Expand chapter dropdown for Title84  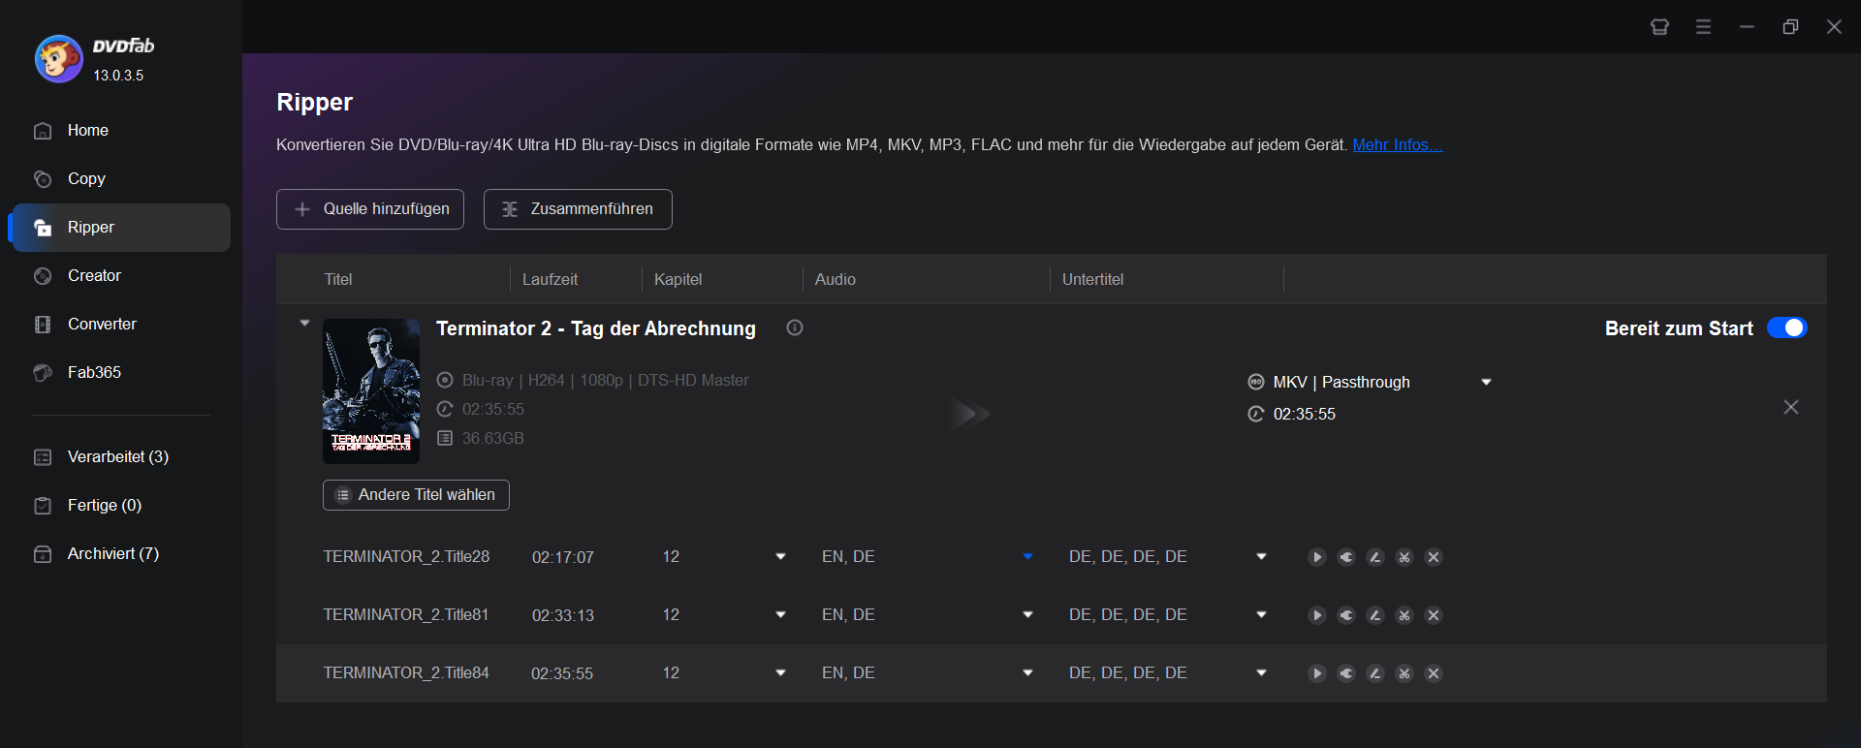click(x=780, y=672)
